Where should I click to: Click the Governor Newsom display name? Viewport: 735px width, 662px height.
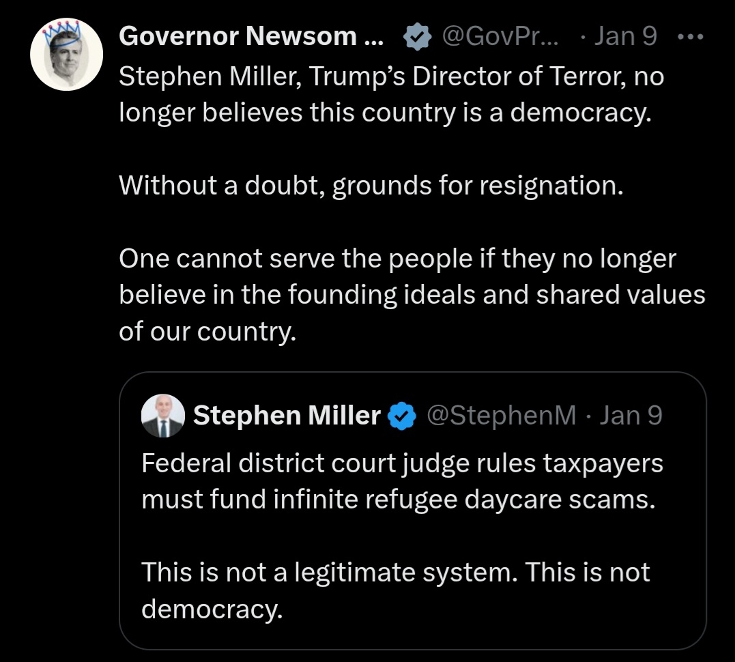tap(251, 36)
